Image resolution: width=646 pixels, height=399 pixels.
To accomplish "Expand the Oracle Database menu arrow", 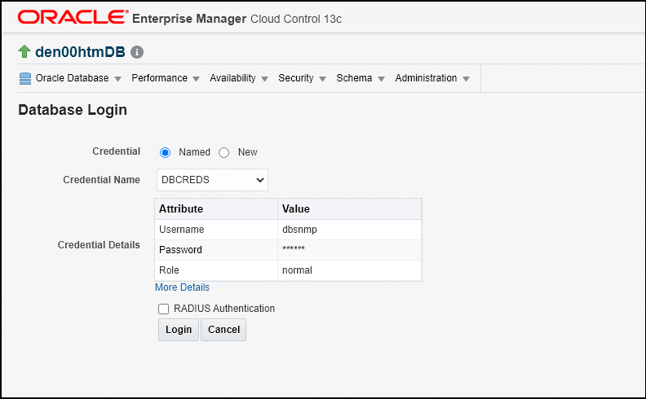I will [x=117, y=79].
